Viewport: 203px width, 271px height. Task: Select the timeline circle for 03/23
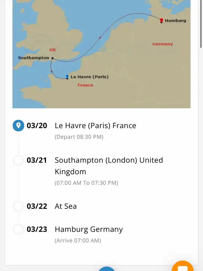(x=18, y=229)
